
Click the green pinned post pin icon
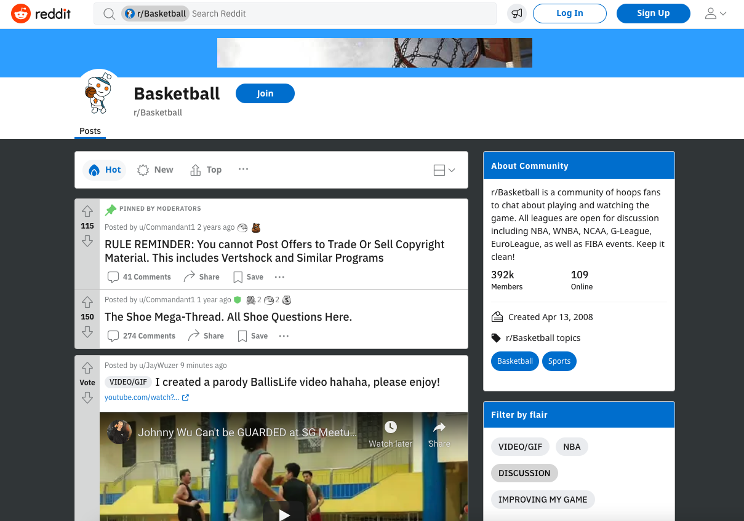pos(111,210)
